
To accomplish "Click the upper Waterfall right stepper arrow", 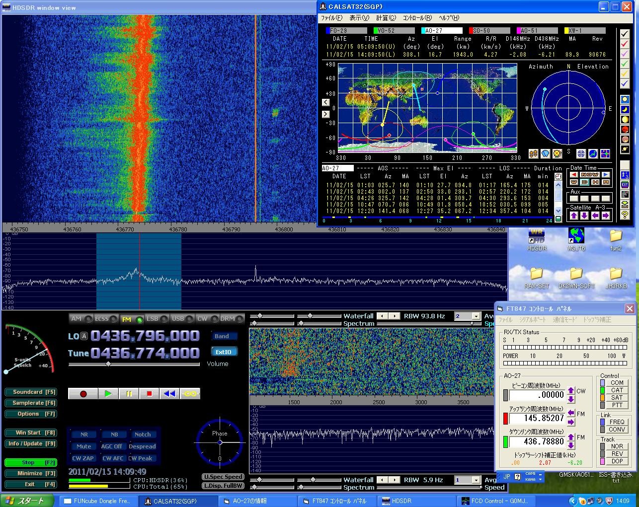I will (x=395, y=316).
